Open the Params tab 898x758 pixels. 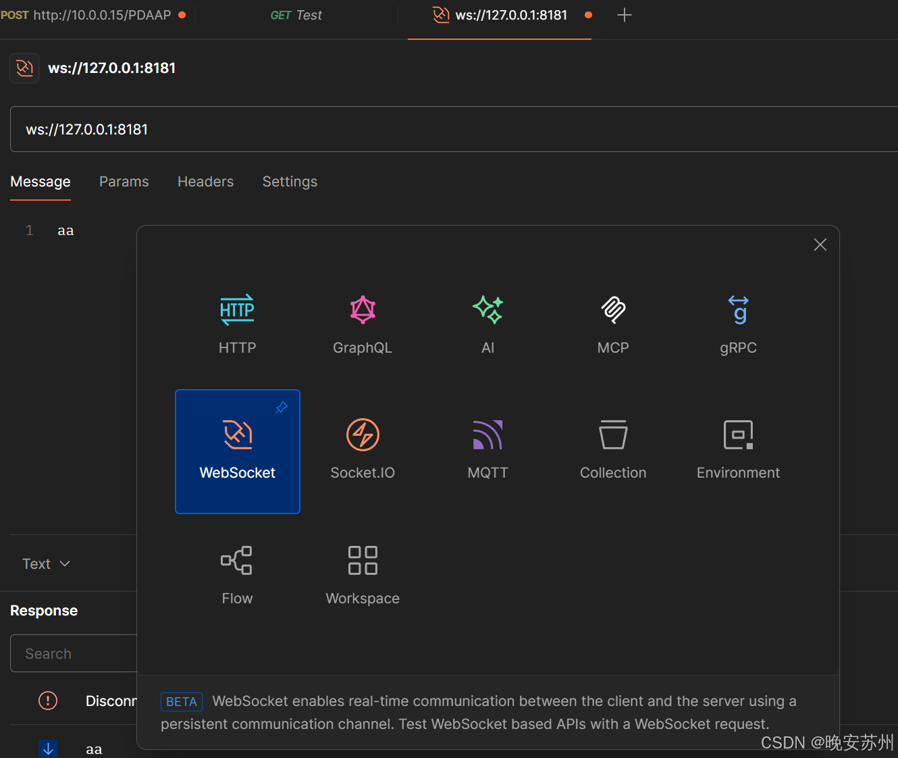pyautogui.click(x=124, y=182)
